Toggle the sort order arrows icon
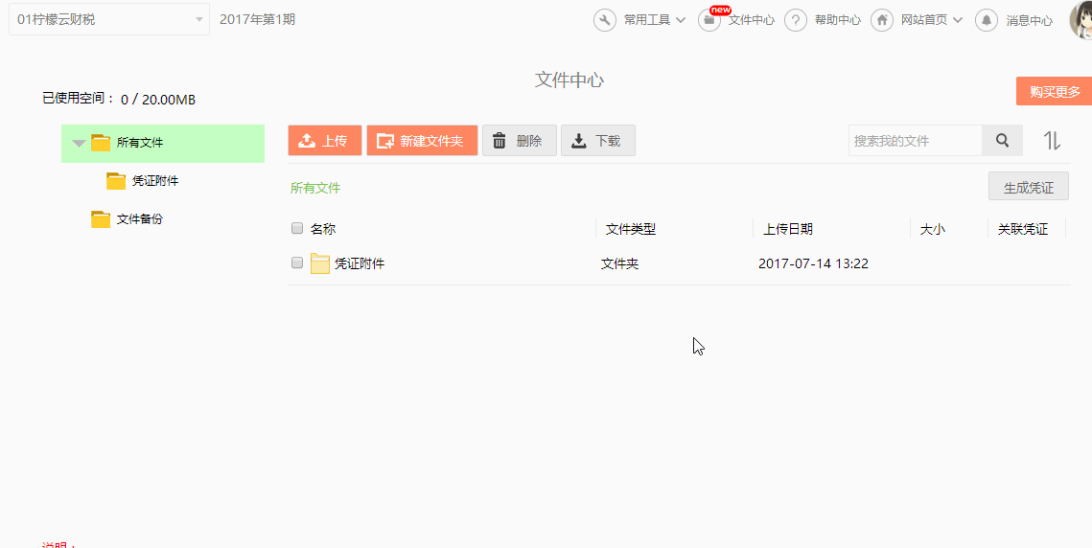This screenshot has width=1092, height=548. 1052,141
